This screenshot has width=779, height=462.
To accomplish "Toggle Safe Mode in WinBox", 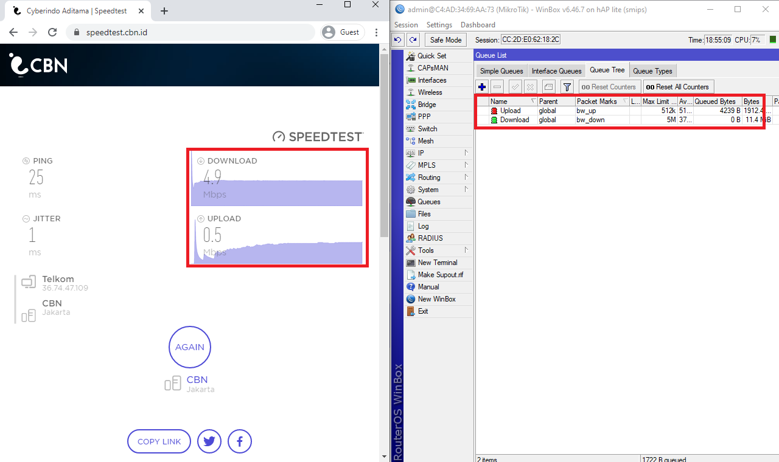I will [446, 40].
